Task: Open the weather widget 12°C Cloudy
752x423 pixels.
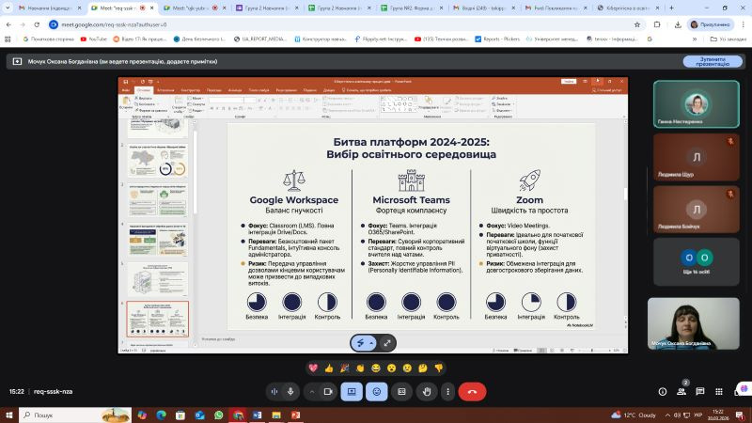Action: (x=633, y=415)
